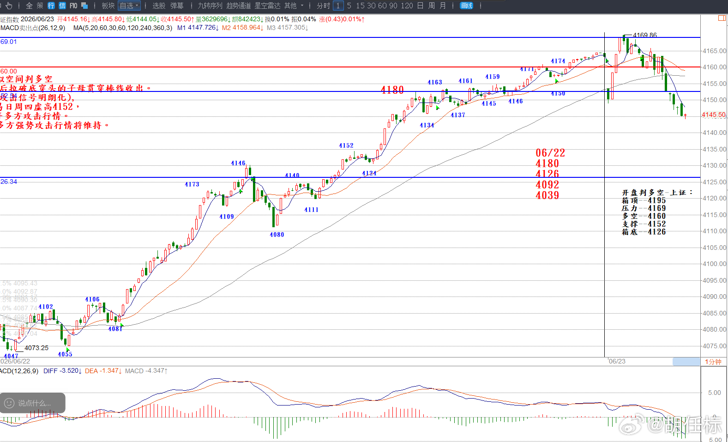The image size is (728, 442).
Task: Expand the arrow next to 其他
Action: click(302, 6)
